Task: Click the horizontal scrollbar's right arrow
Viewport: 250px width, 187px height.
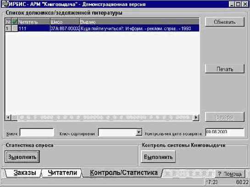Action: pos(196,118)
